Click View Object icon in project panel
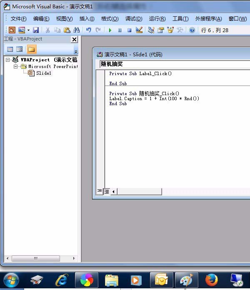Image resolution: width=250 pixels, height=290 pixels. 20,49
